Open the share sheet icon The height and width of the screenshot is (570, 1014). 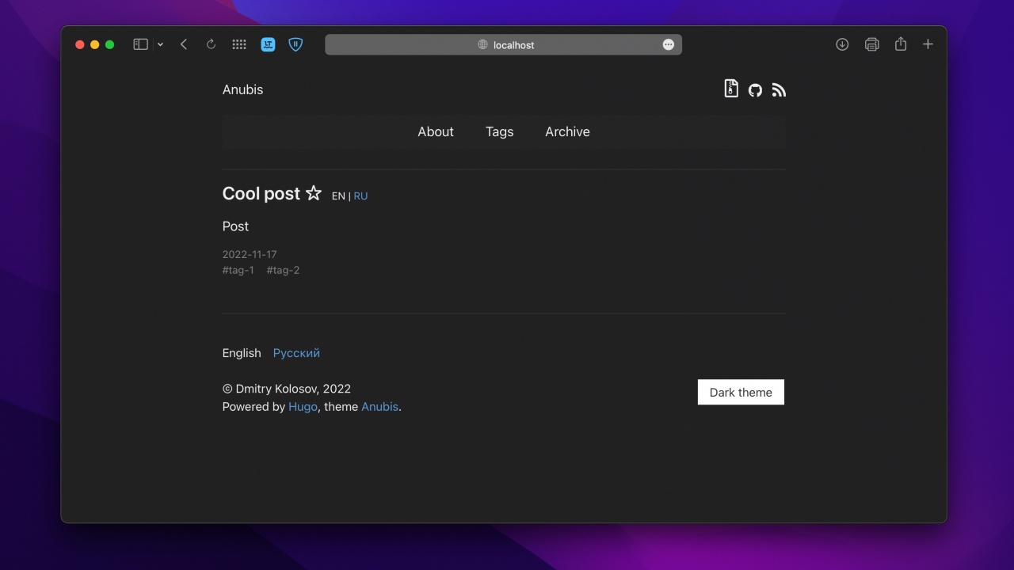901,44
